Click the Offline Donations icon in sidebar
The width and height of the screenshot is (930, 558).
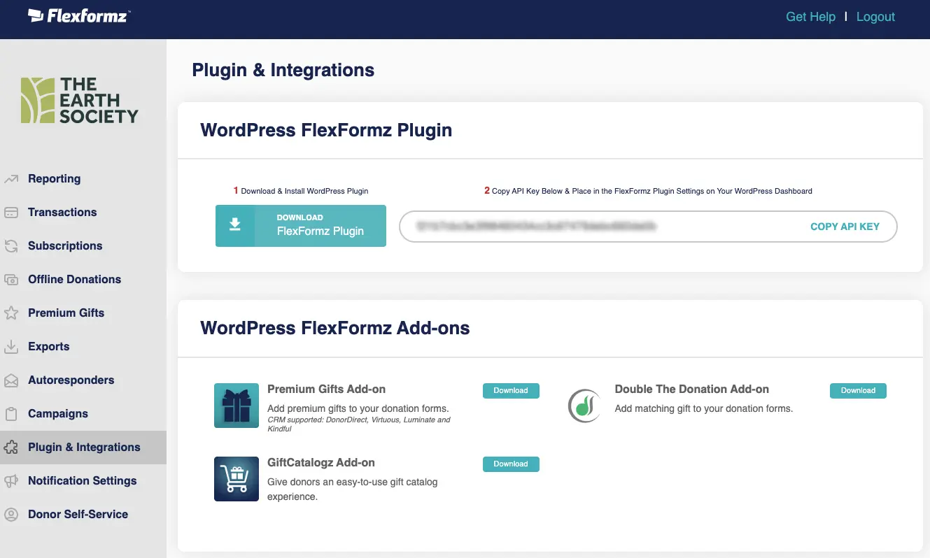pyautogui.click(x=11, y=280)
